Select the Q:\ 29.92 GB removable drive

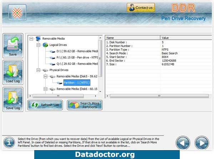pyautogui.click(x=77, y=64)
